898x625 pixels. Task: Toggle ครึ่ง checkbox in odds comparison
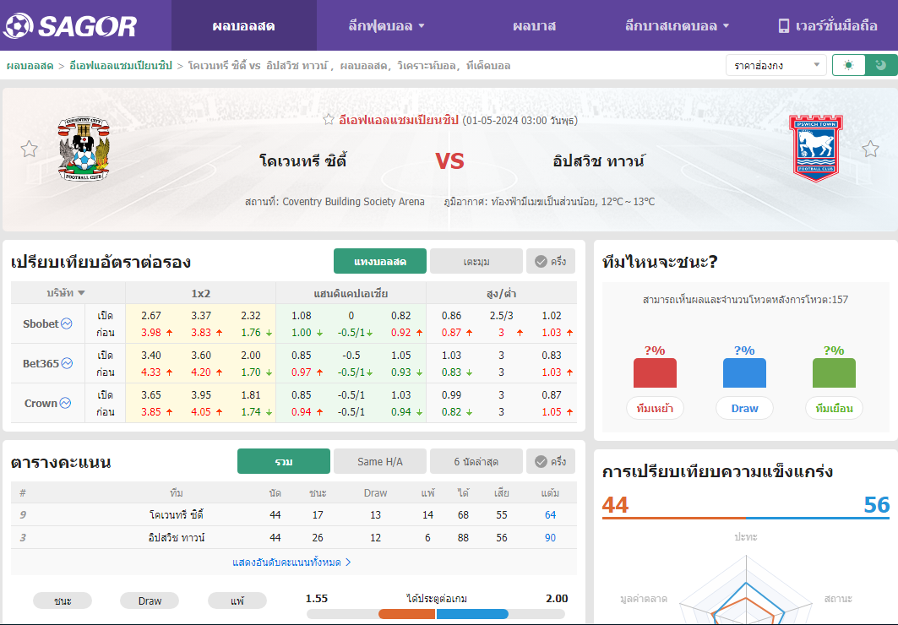(x=550, y=262)
